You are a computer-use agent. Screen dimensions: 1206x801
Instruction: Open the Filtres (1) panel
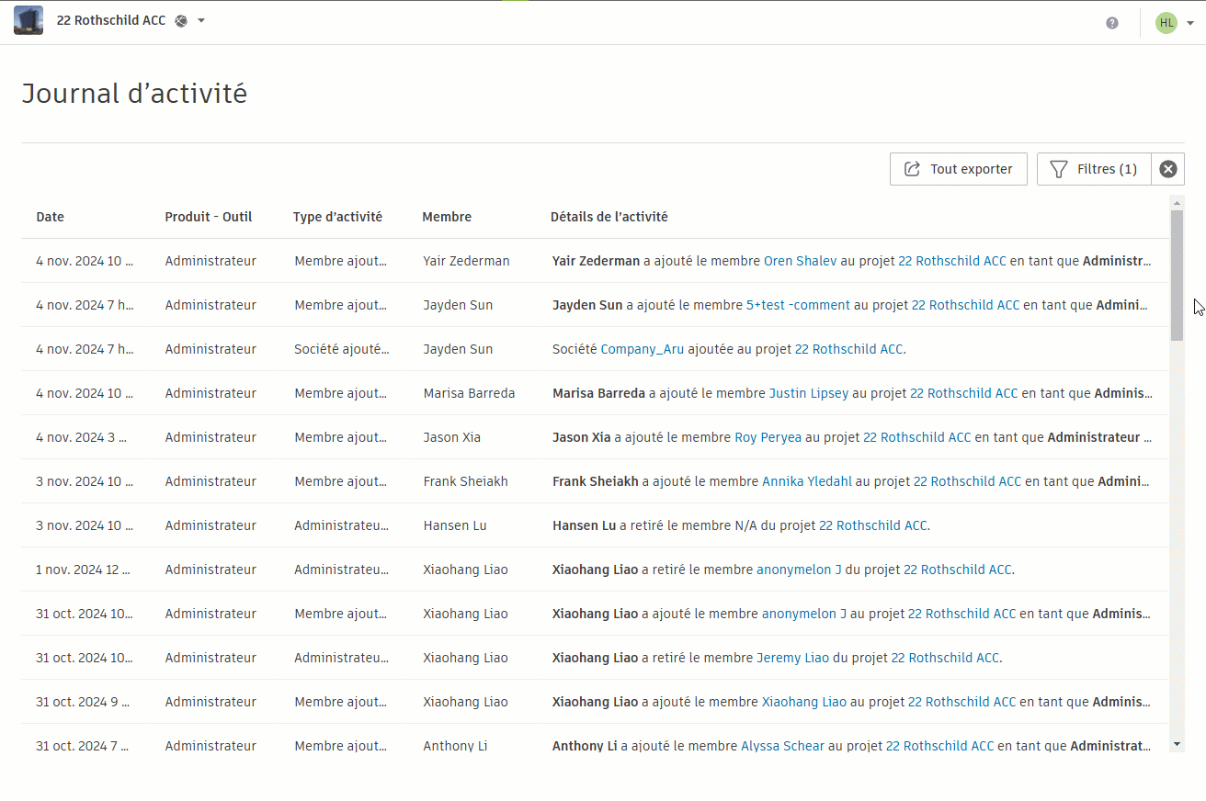click(x=1094, y=169)
